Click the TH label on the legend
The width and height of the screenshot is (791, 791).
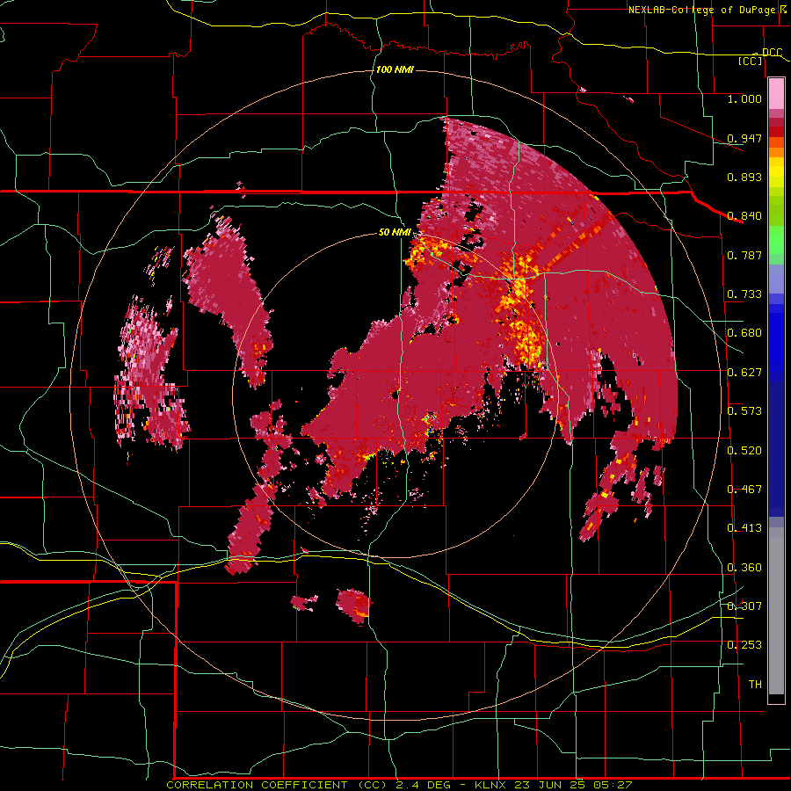click(x=755, y=685)
